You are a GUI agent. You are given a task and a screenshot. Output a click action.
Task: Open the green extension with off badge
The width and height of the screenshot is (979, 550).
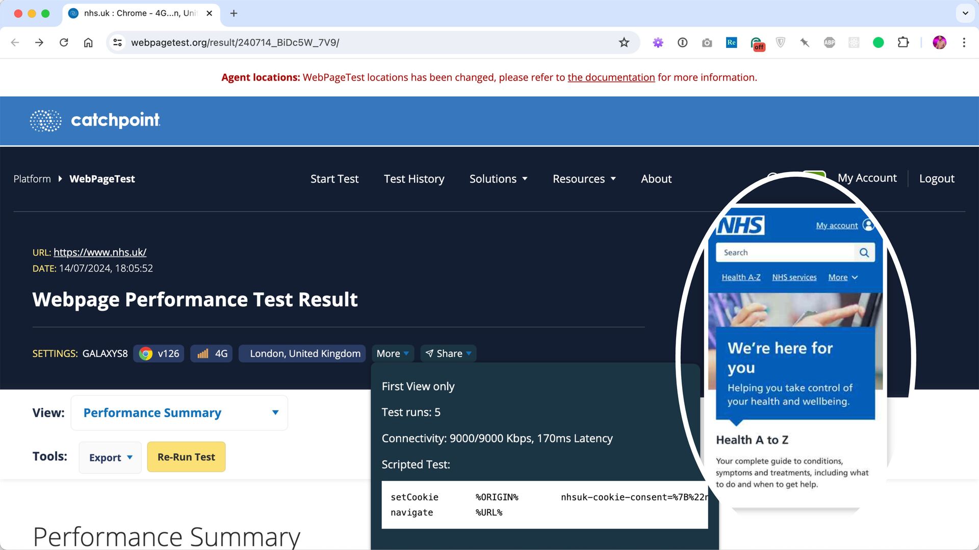pos(757,43)
